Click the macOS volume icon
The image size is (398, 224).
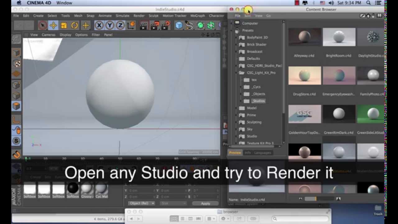click(331, 3)
